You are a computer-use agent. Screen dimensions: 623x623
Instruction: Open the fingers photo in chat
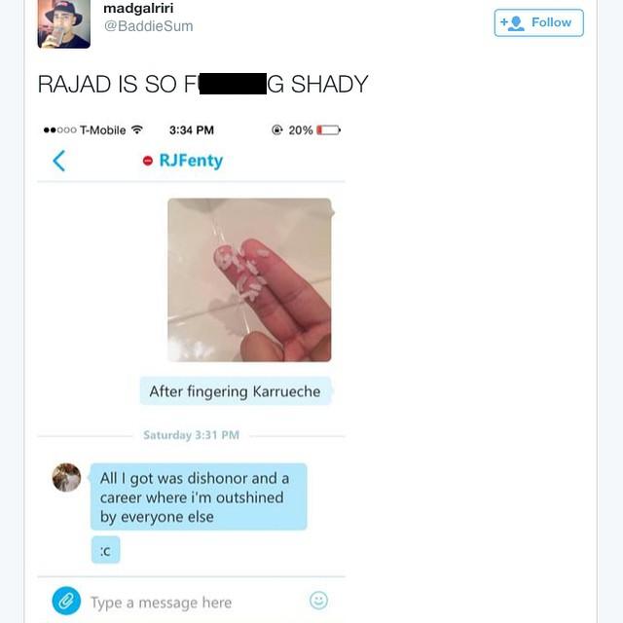[x=249, y=280]
